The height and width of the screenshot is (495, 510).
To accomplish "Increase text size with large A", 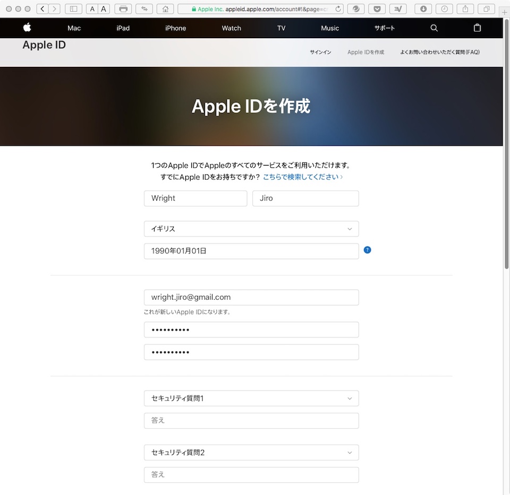I will point(104,9).
